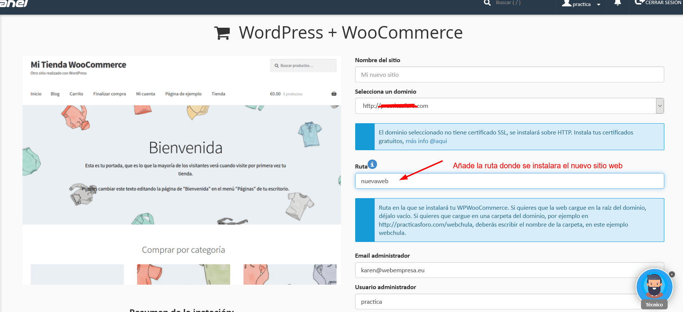
Task: Close the Técnico chat bubble
Action: tap(672, 275)
